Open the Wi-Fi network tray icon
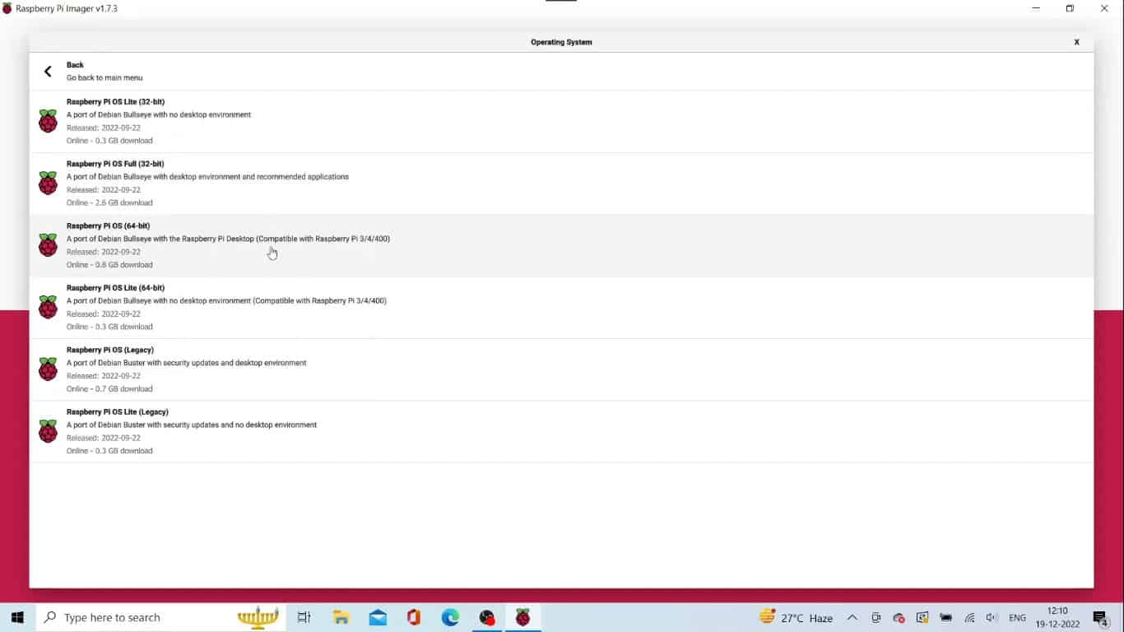 coord(969,617)
